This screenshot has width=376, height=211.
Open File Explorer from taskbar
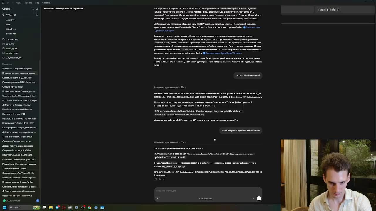[51, 207]
